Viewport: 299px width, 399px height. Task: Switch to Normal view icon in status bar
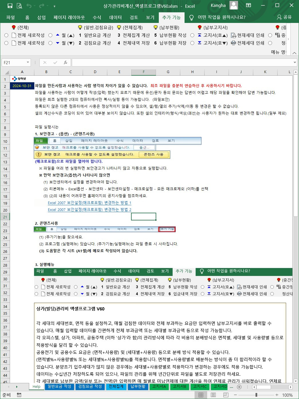(201, 395)
